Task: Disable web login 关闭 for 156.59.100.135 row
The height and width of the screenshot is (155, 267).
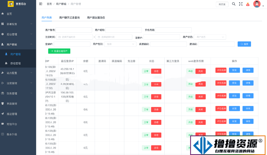Action: pyautogui.click(x=201, y=97)
